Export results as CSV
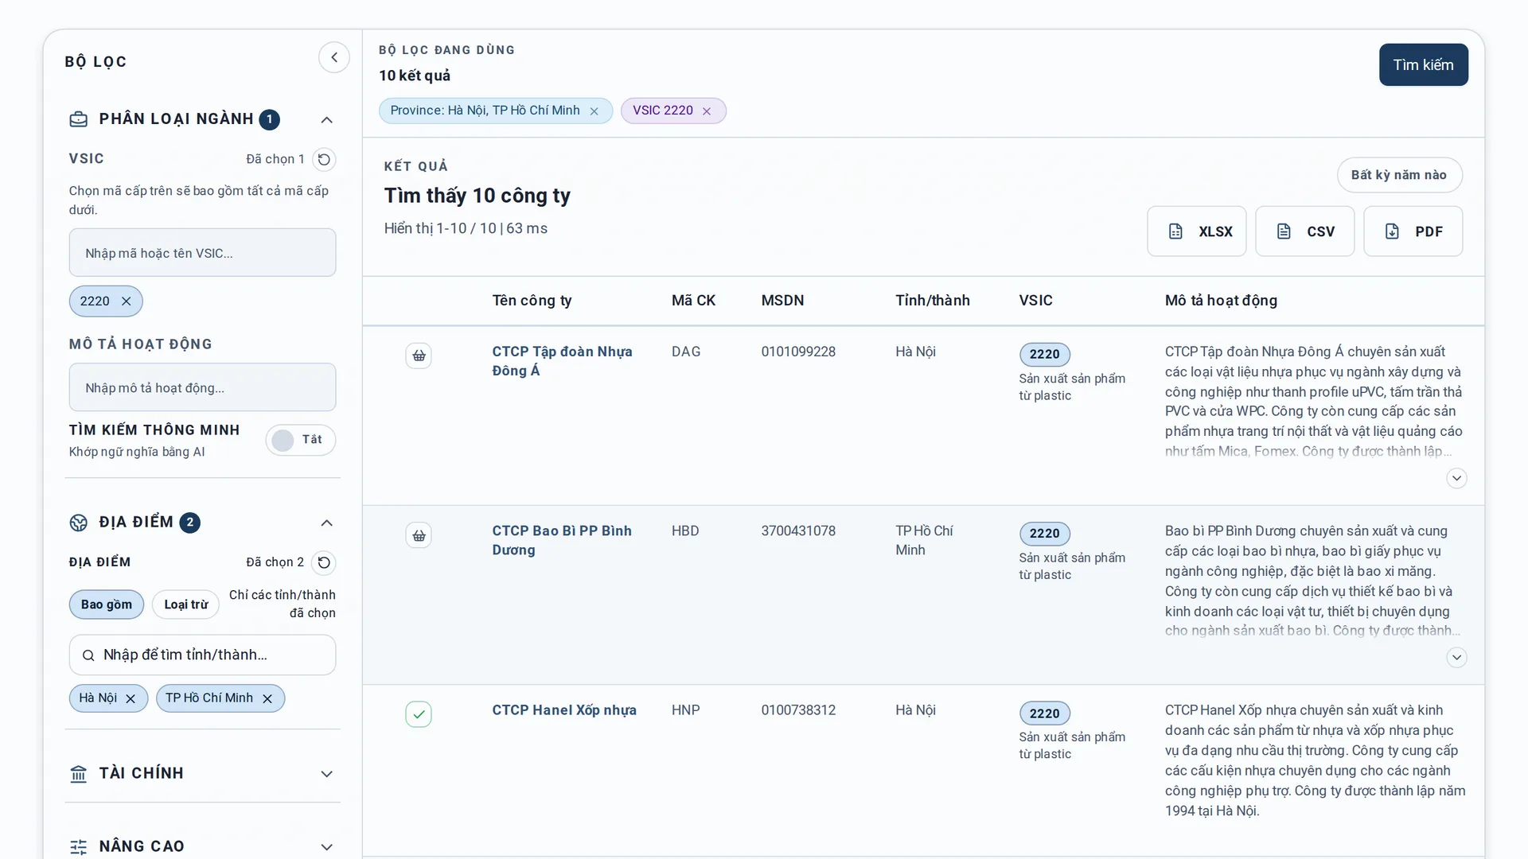This screenshot has width=1528, height=859. 1305,231
